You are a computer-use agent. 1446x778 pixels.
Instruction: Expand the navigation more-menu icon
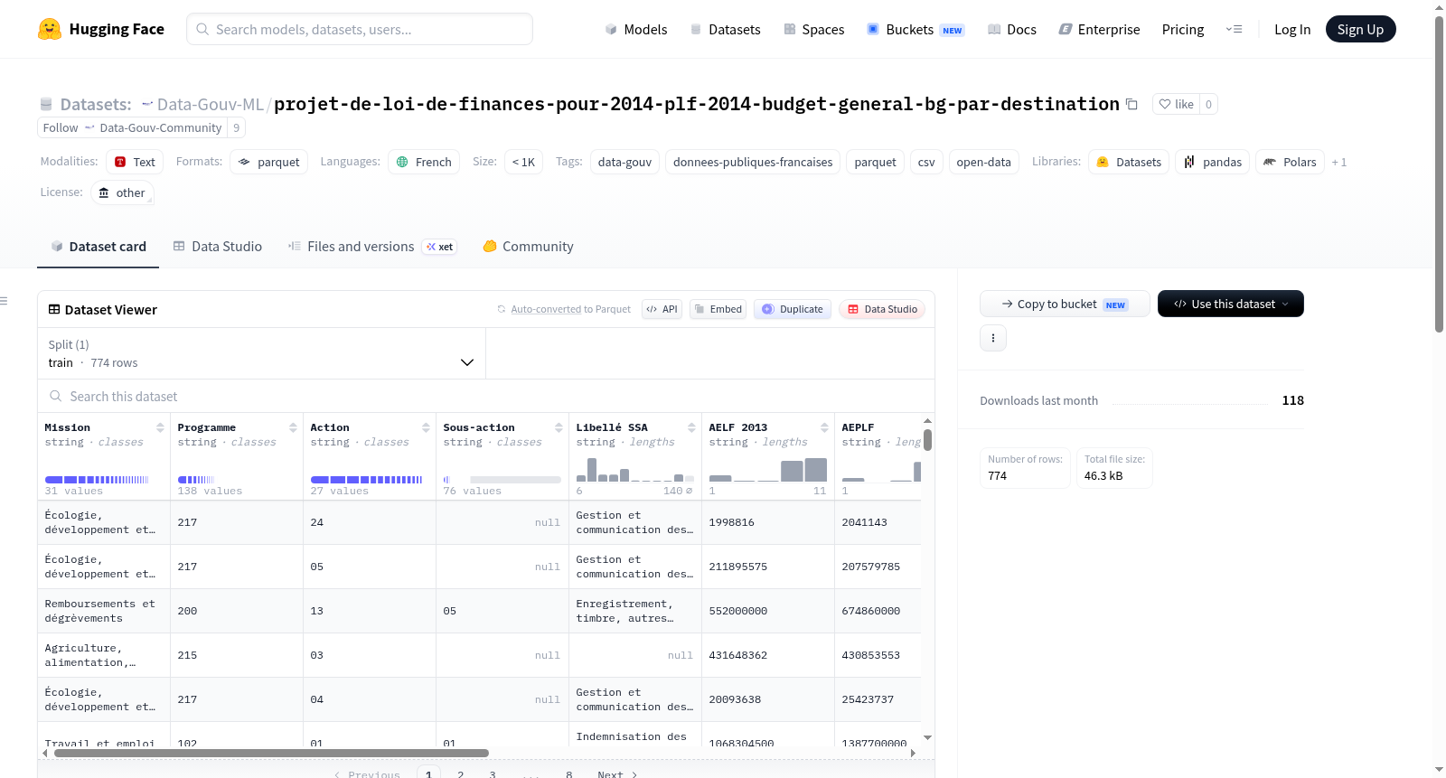(x=1234, y=29)
